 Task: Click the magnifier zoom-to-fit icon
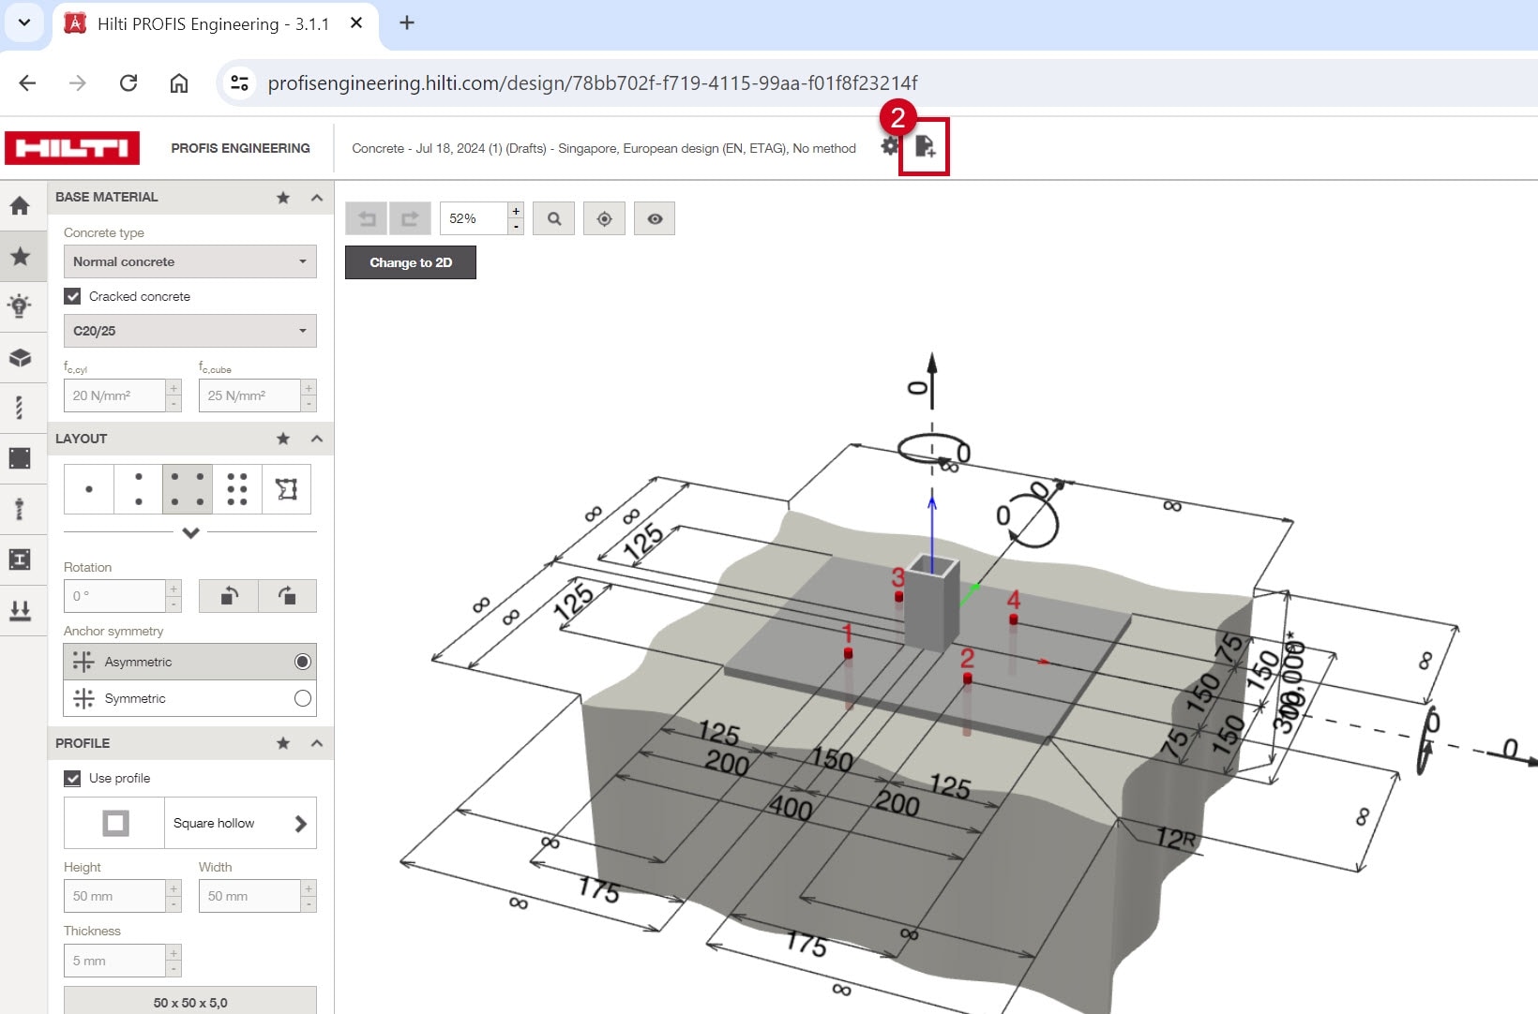pos(554,218)
